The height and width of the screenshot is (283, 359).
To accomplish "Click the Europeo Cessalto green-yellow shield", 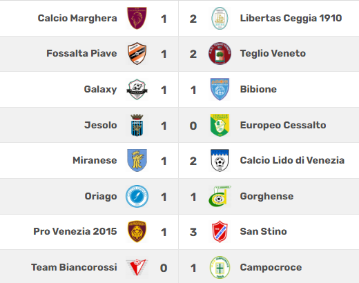I will pos(220,125).
